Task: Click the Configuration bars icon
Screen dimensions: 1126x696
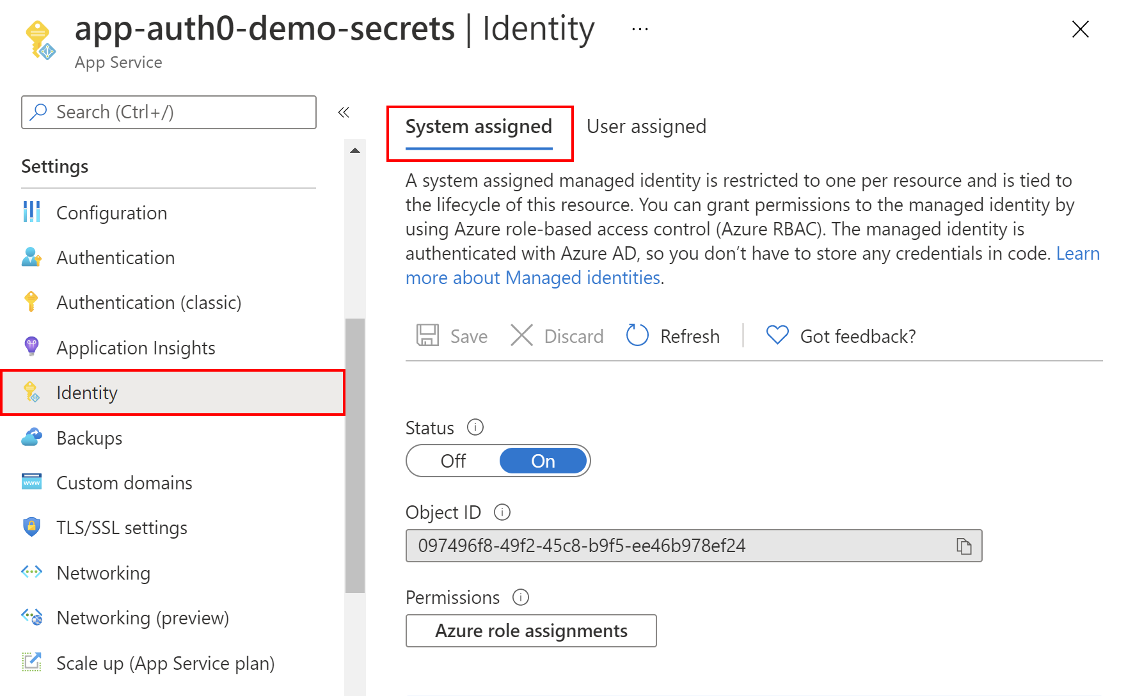Action: pyautogui.click(x=31, y=212)
